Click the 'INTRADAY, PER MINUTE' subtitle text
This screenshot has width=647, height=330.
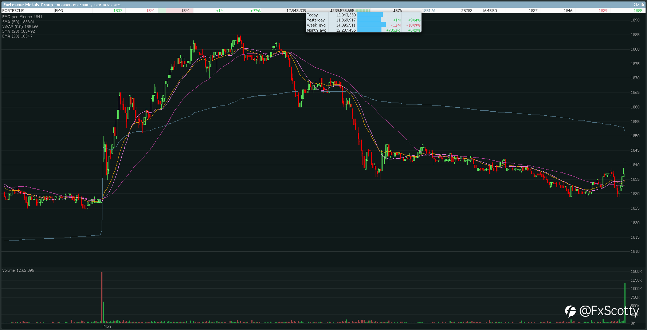(73, 5)
